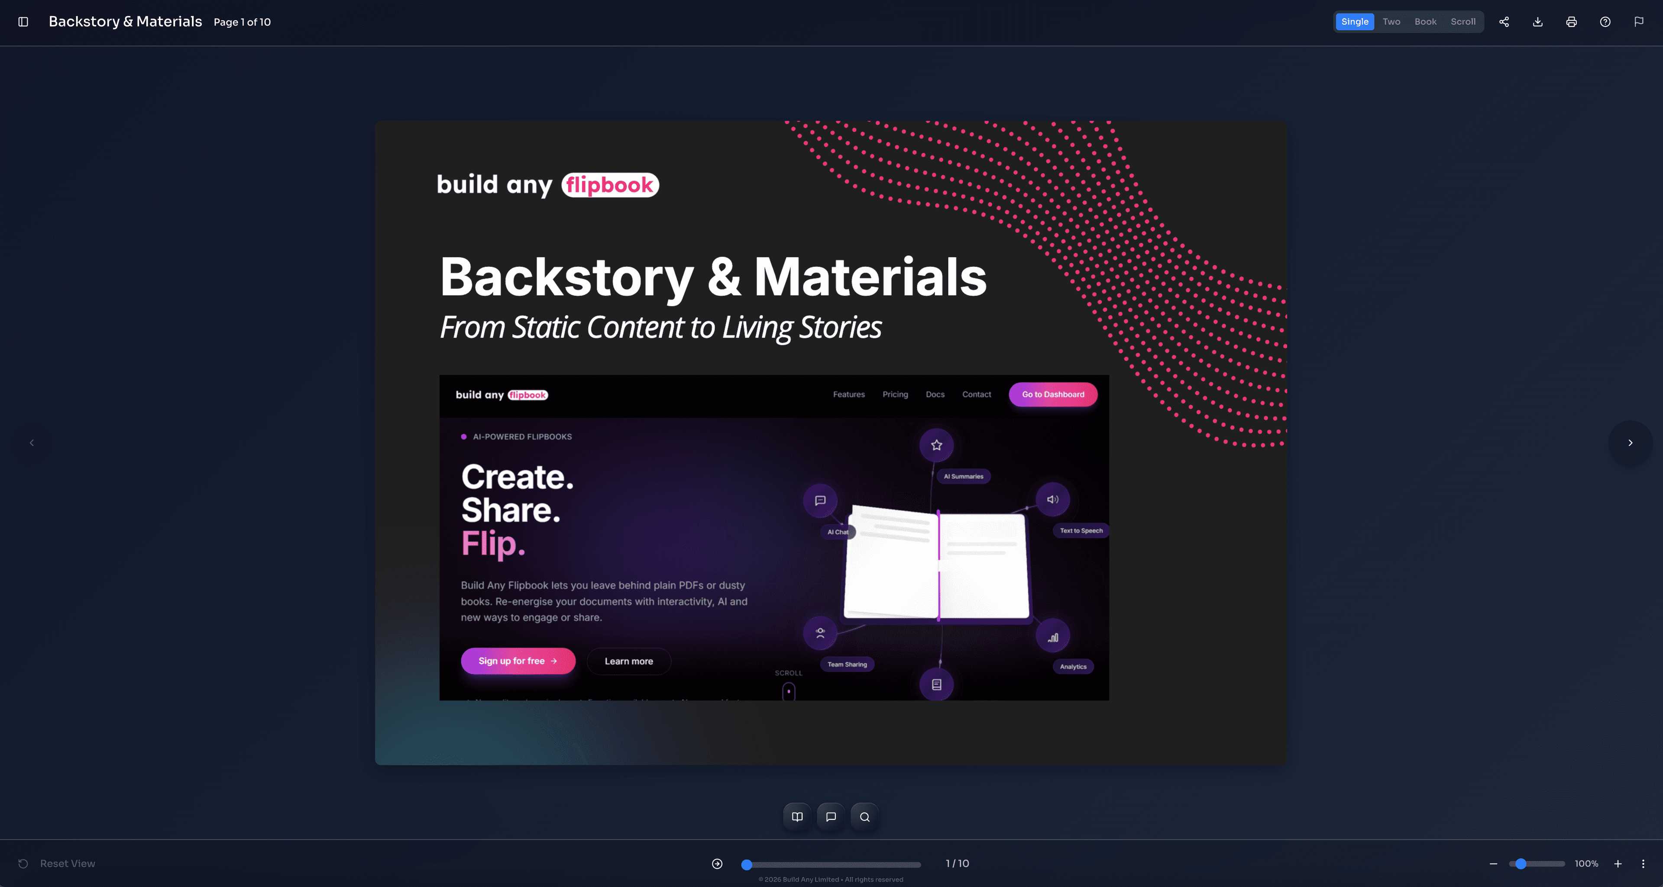Click the AI Summaries label
1663x887 pixels.
963,477
